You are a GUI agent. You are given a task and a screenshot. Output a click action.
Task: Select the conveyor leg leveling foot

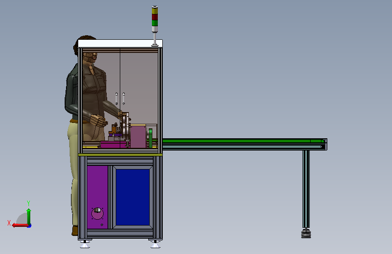306,233
